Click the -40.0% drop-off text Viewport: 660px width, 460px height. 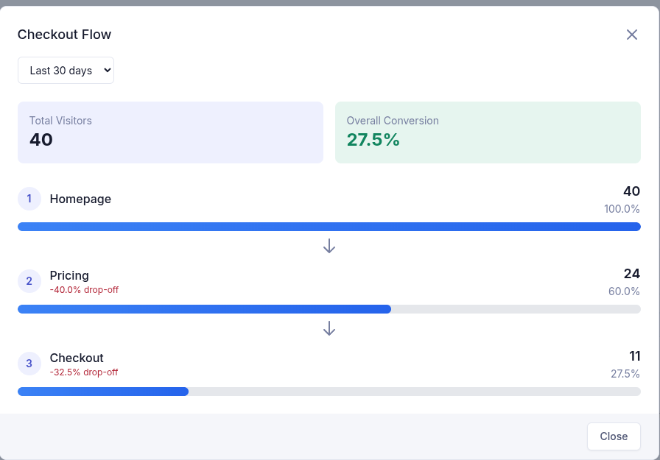[84, 290]
